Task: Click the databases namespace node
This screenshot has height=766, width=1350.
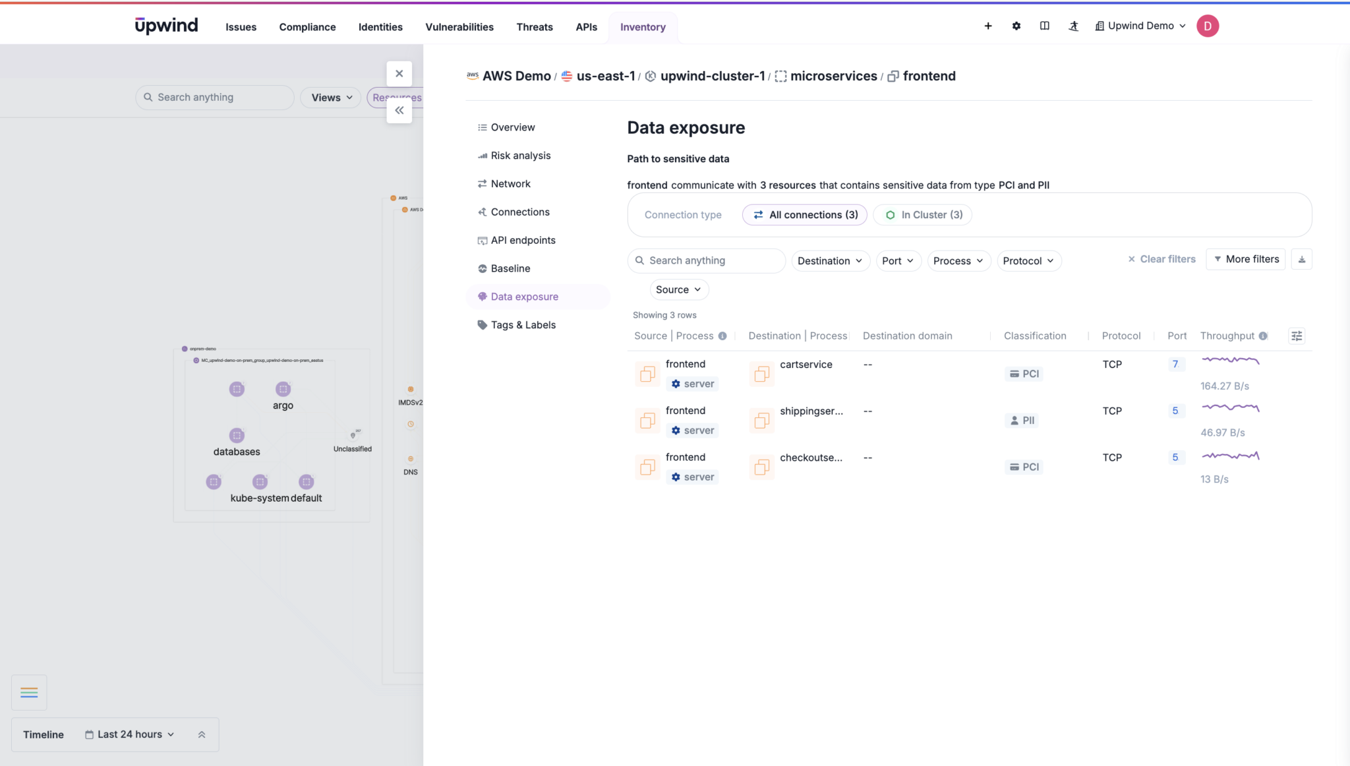Action: (237, 436)
